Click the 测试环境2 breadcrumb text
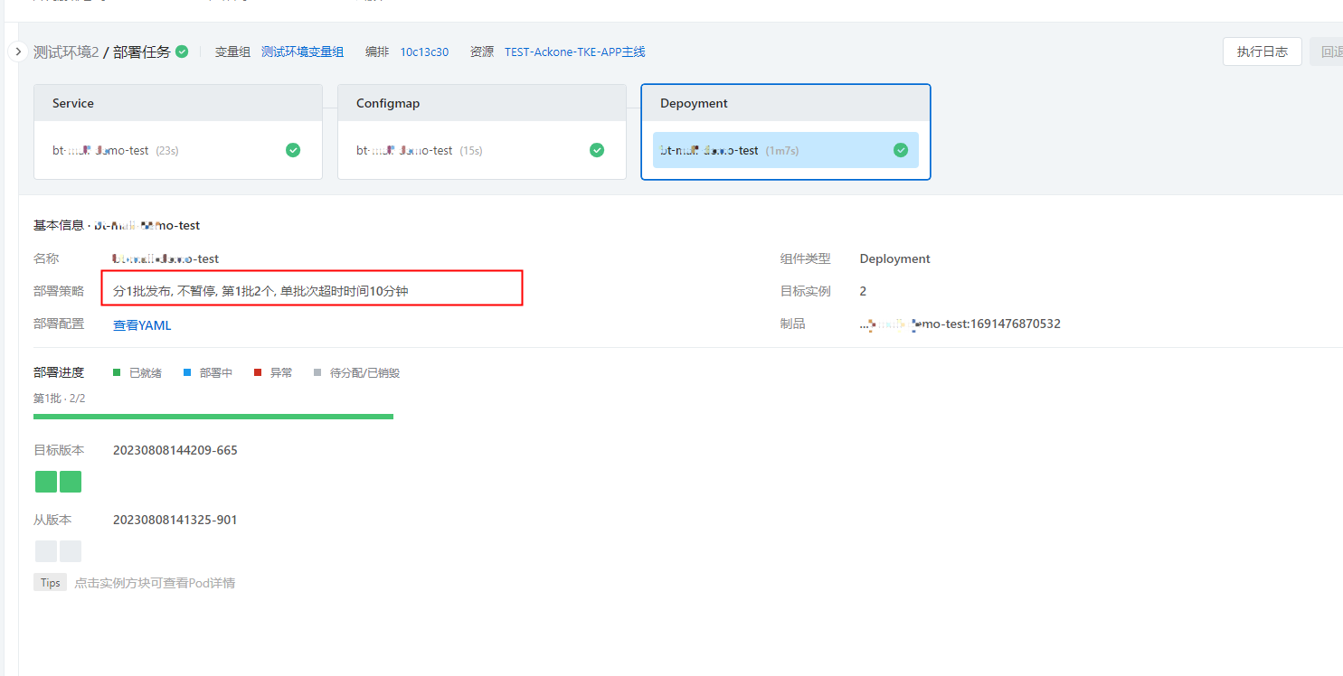The image size is (1343, 676). 66,52
